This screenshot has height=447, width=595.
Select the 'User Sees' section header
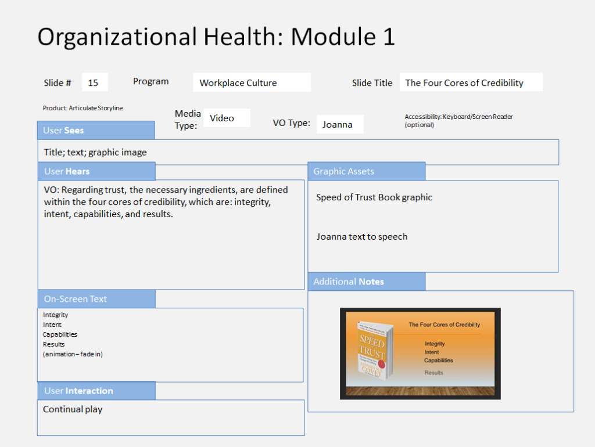tap(96, 130)
